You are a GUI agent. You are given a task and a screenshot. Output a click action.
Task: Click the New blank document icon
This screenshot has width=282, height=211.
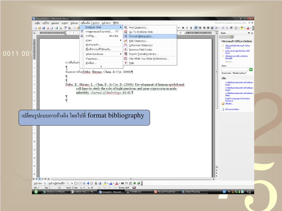[36, 28]
